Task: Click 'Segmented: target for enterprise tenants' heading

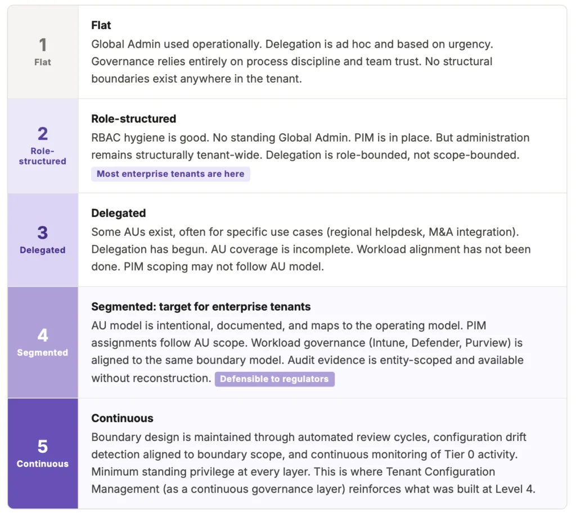Action: 201,307
